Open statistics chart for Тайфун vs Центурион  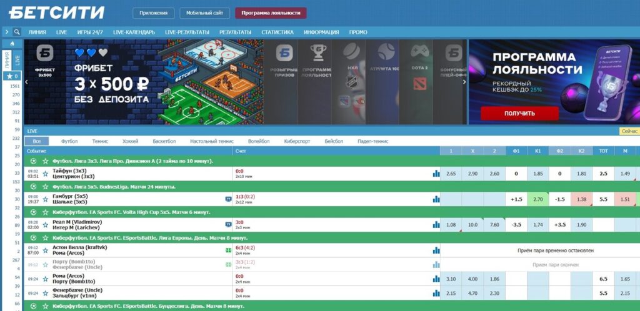pos(436,174)
